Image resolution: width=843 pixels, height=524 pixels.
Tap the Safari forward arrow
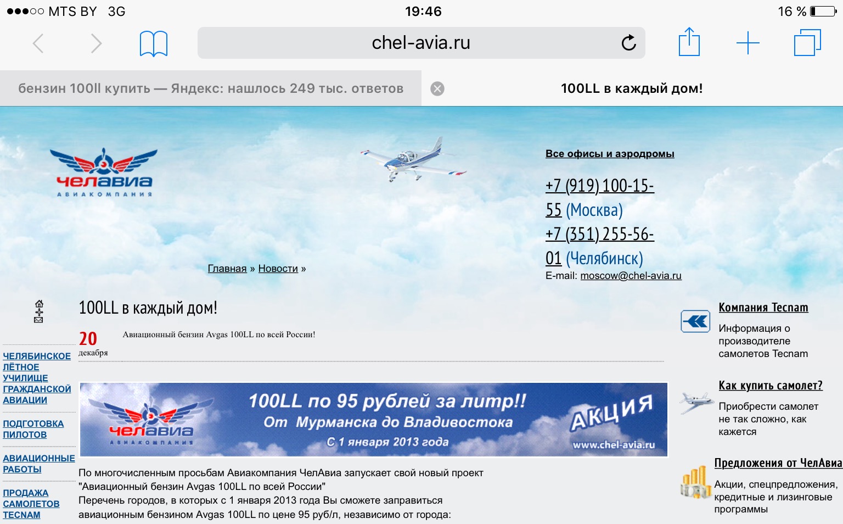click(x=96, y=43)
